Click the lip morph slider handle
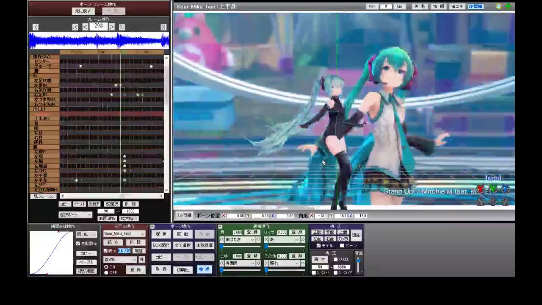The height and width of the screenshot is (305, 542). tap(265, 246)
